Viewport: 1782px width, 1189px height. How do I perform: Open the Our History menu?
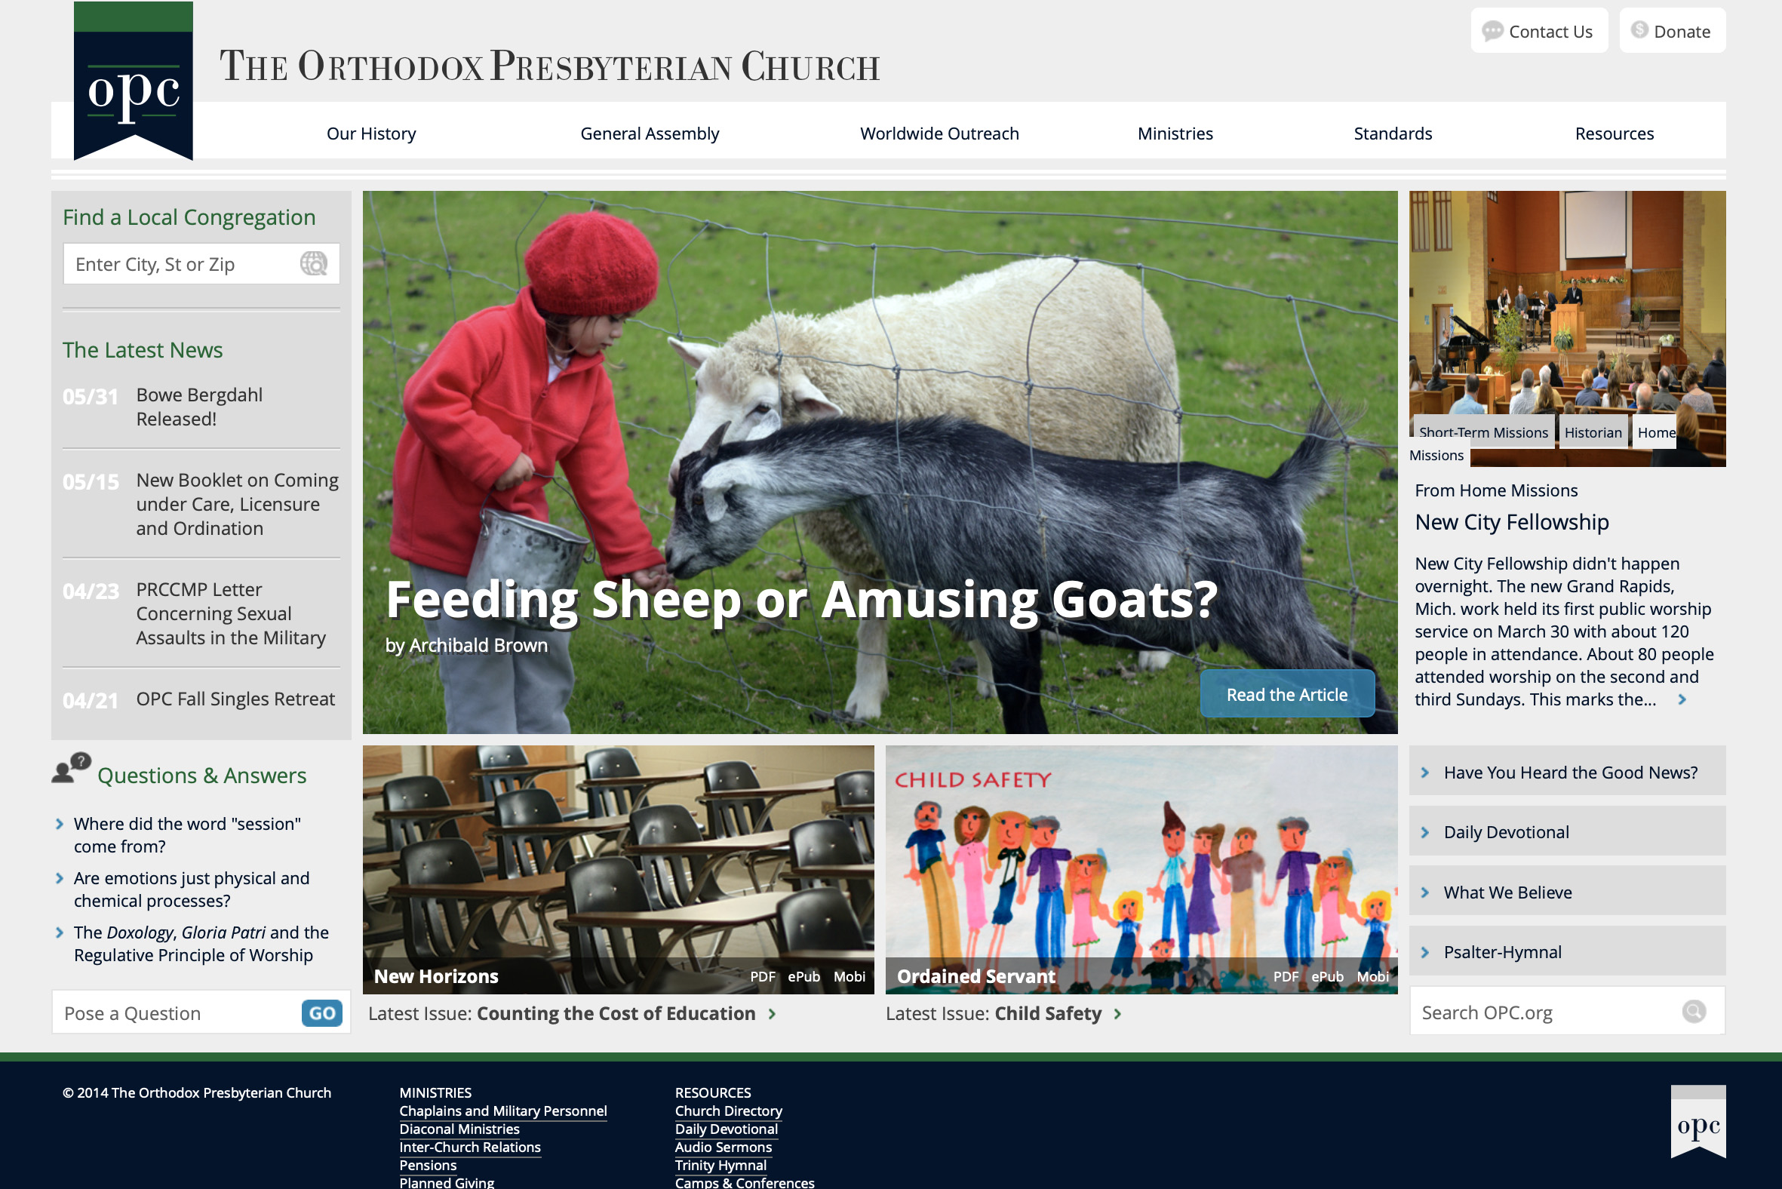click(370, 134)
